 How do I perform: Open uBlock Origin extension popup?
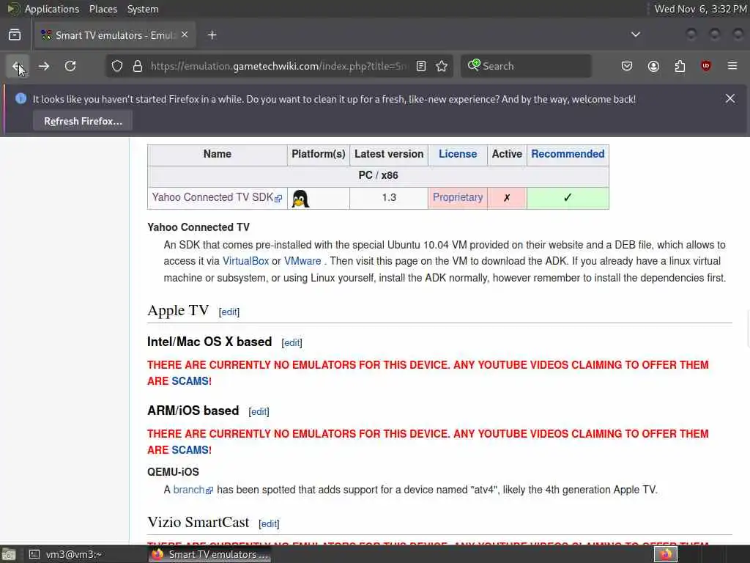pos(706,66)
